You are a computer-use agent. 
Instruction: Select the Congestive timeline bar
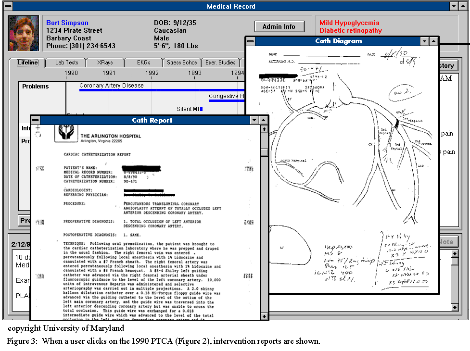tap(227, 100)
